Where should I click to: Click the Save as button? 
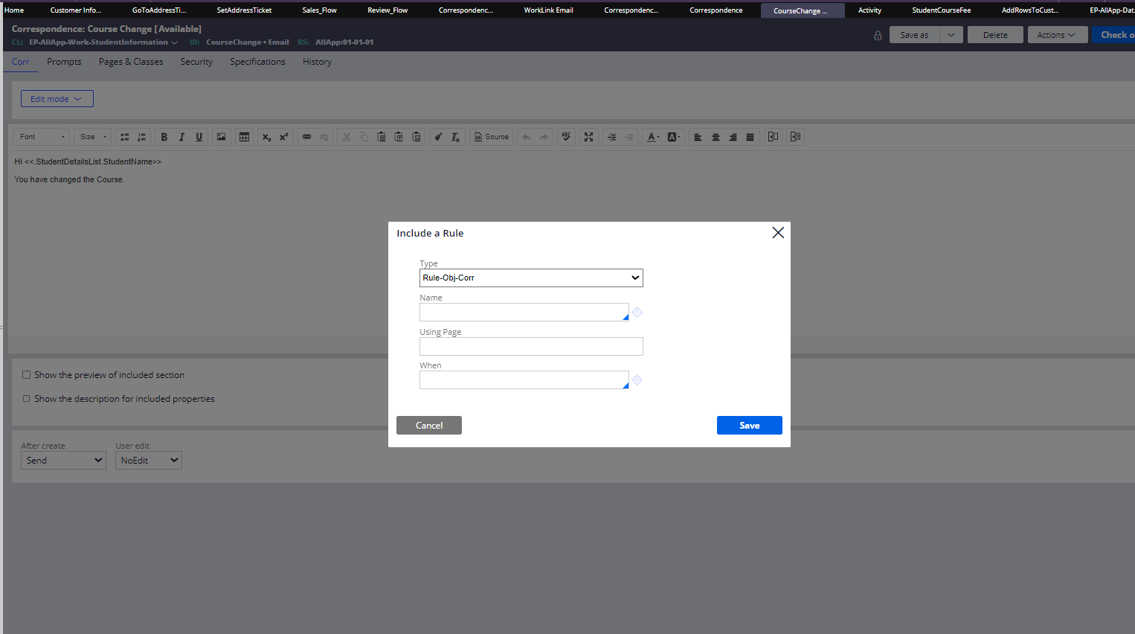point(914,35)
